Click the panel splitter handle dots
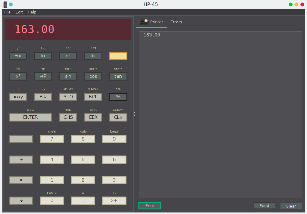 [135, 114]
